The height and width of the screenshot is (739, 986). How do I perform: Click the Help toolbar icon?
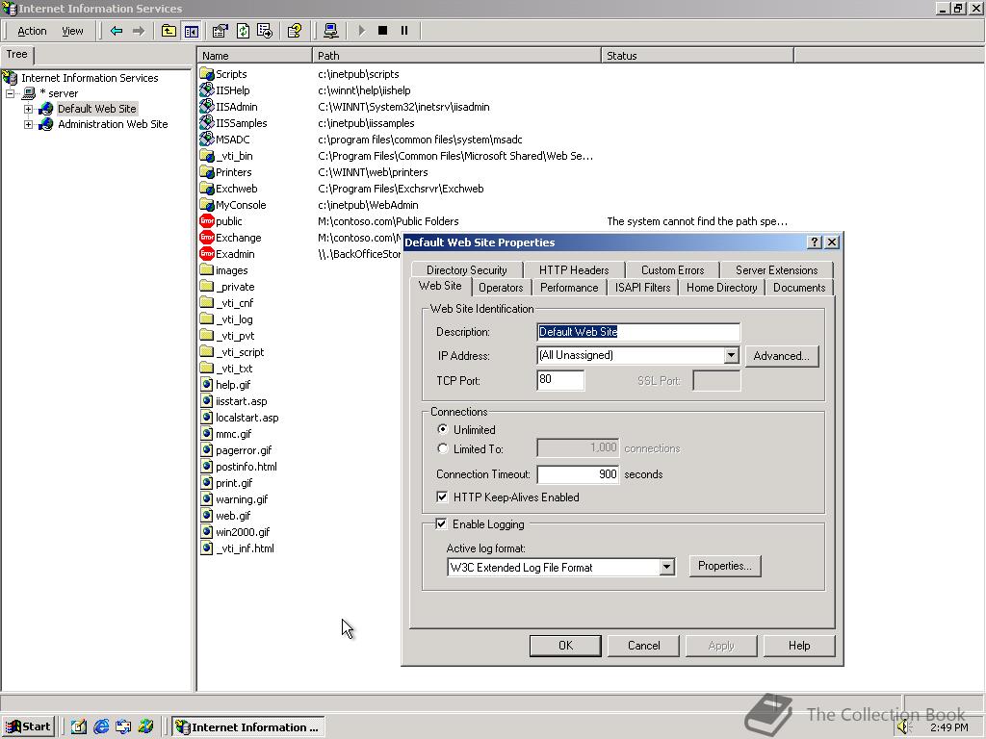coord(295,31)
